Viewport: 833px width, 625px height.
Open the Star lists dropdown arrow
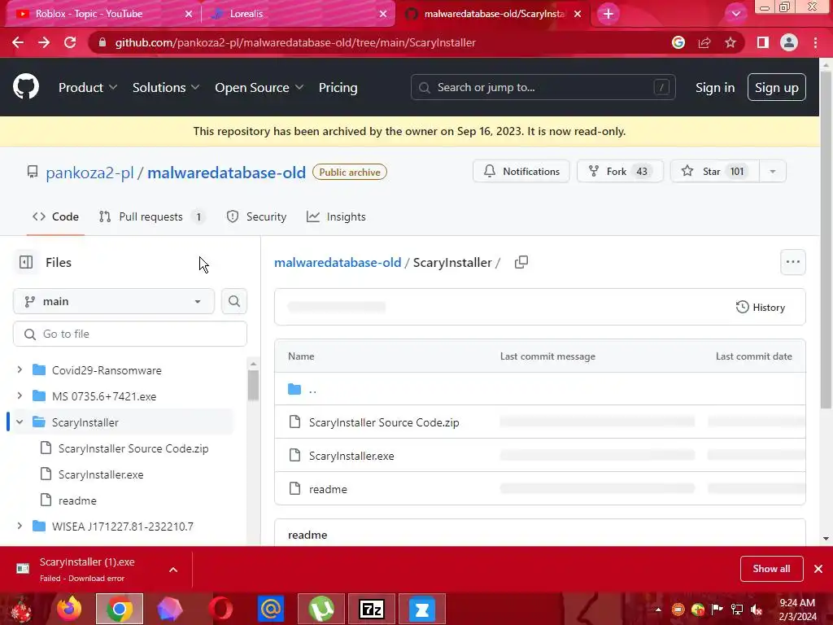[773, 172]
